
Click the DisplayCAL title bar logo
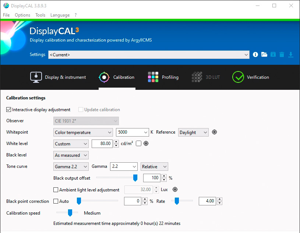click(x=6, y=6)
